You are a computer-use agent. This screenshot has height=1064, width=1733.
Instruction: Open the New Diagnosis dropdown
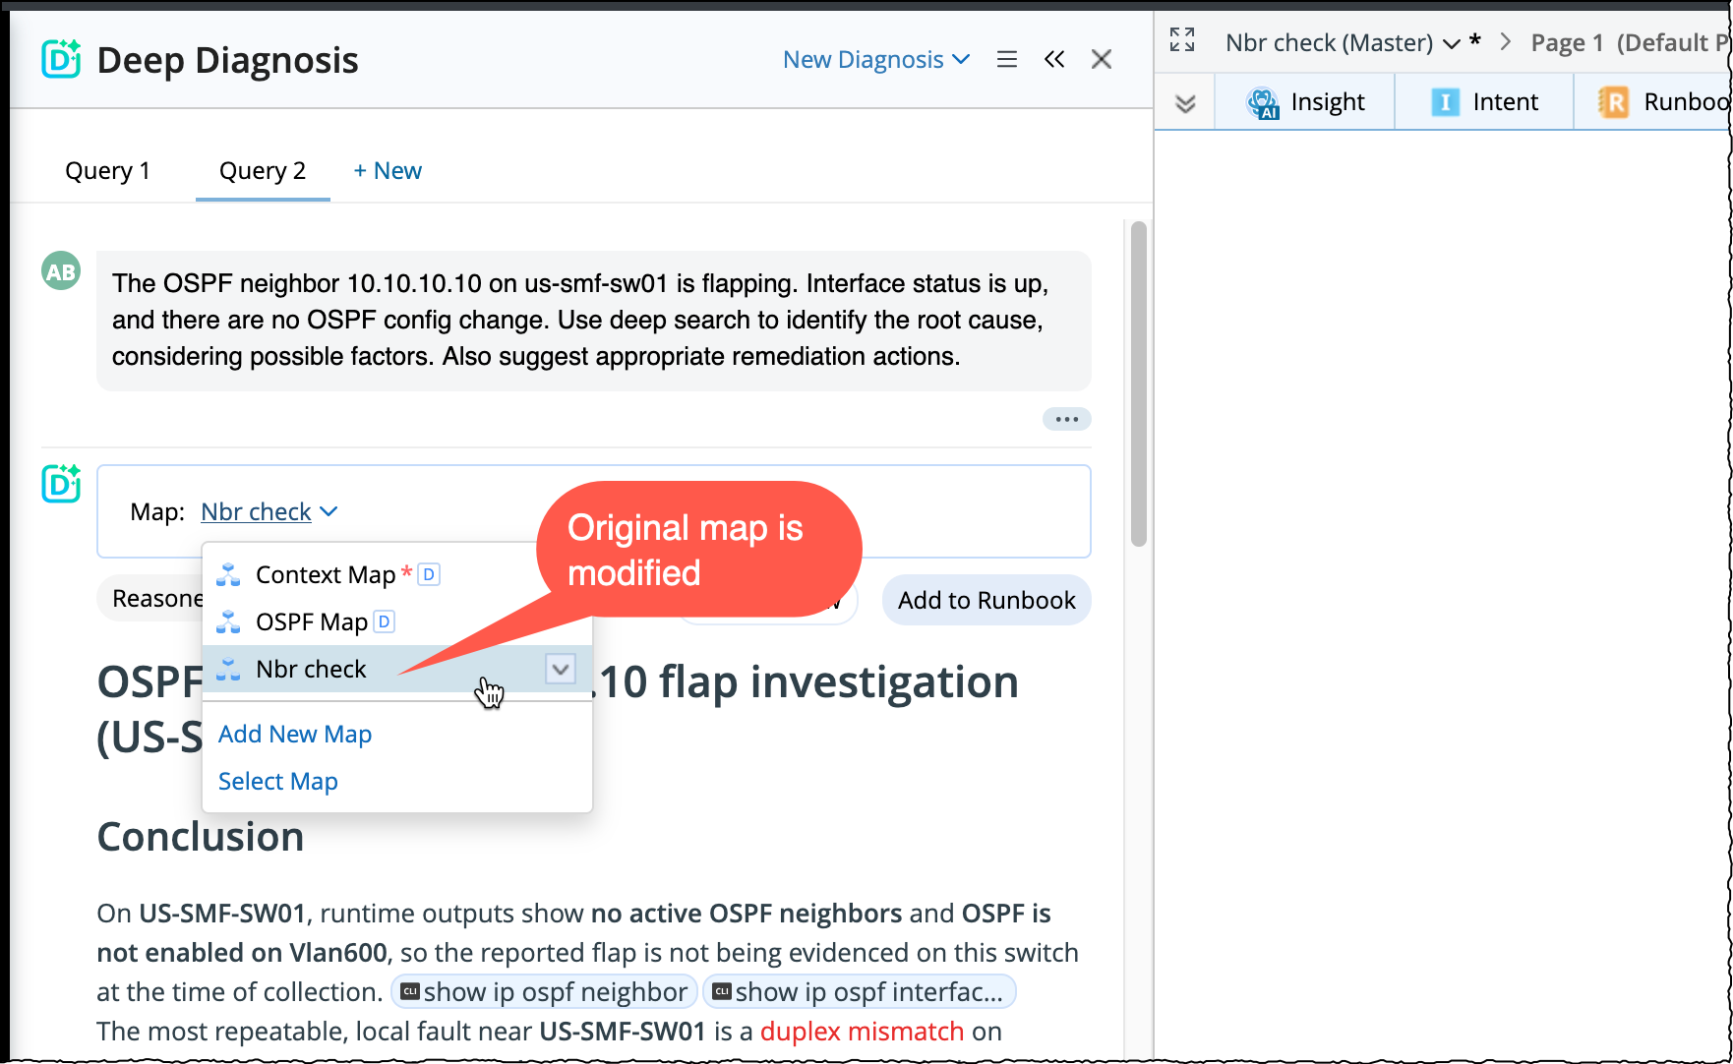click(x=876, y=60)
